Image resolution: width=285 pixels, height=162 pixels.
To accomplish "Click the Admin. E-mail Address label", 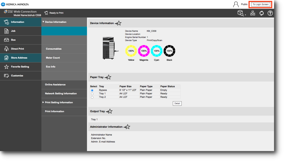I will click(x=103, y=142).
